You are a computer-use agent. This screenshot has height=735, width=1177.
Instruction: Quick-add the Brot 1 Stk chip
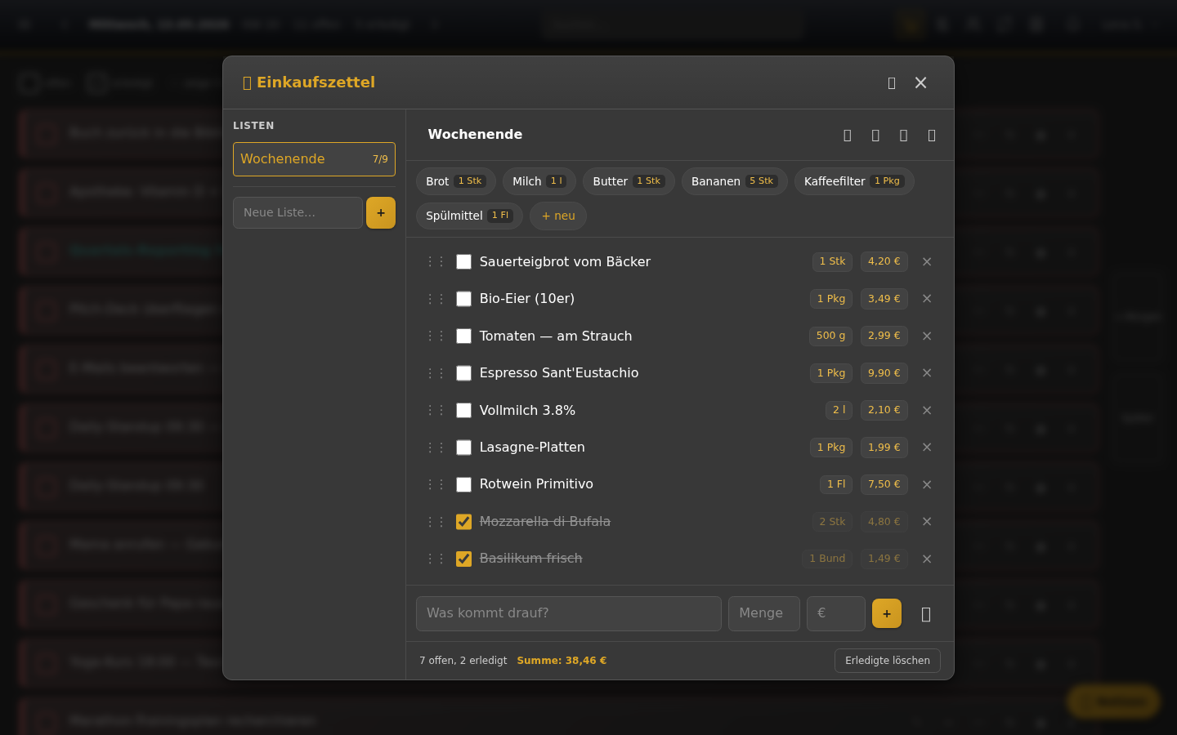455,181
